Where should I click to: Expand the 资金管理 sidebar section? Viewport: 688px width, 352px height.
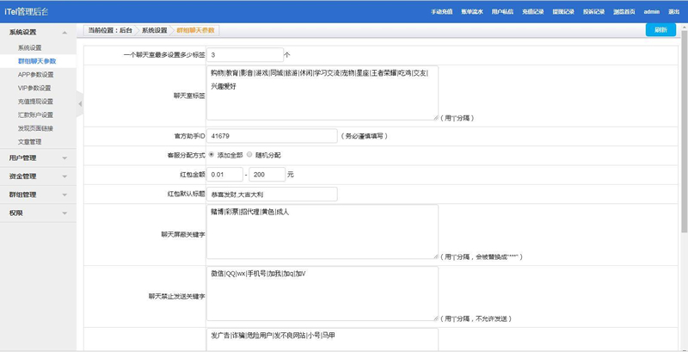coord(39,176)
